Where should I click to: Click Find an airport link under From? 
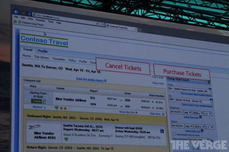click(187, 94)
